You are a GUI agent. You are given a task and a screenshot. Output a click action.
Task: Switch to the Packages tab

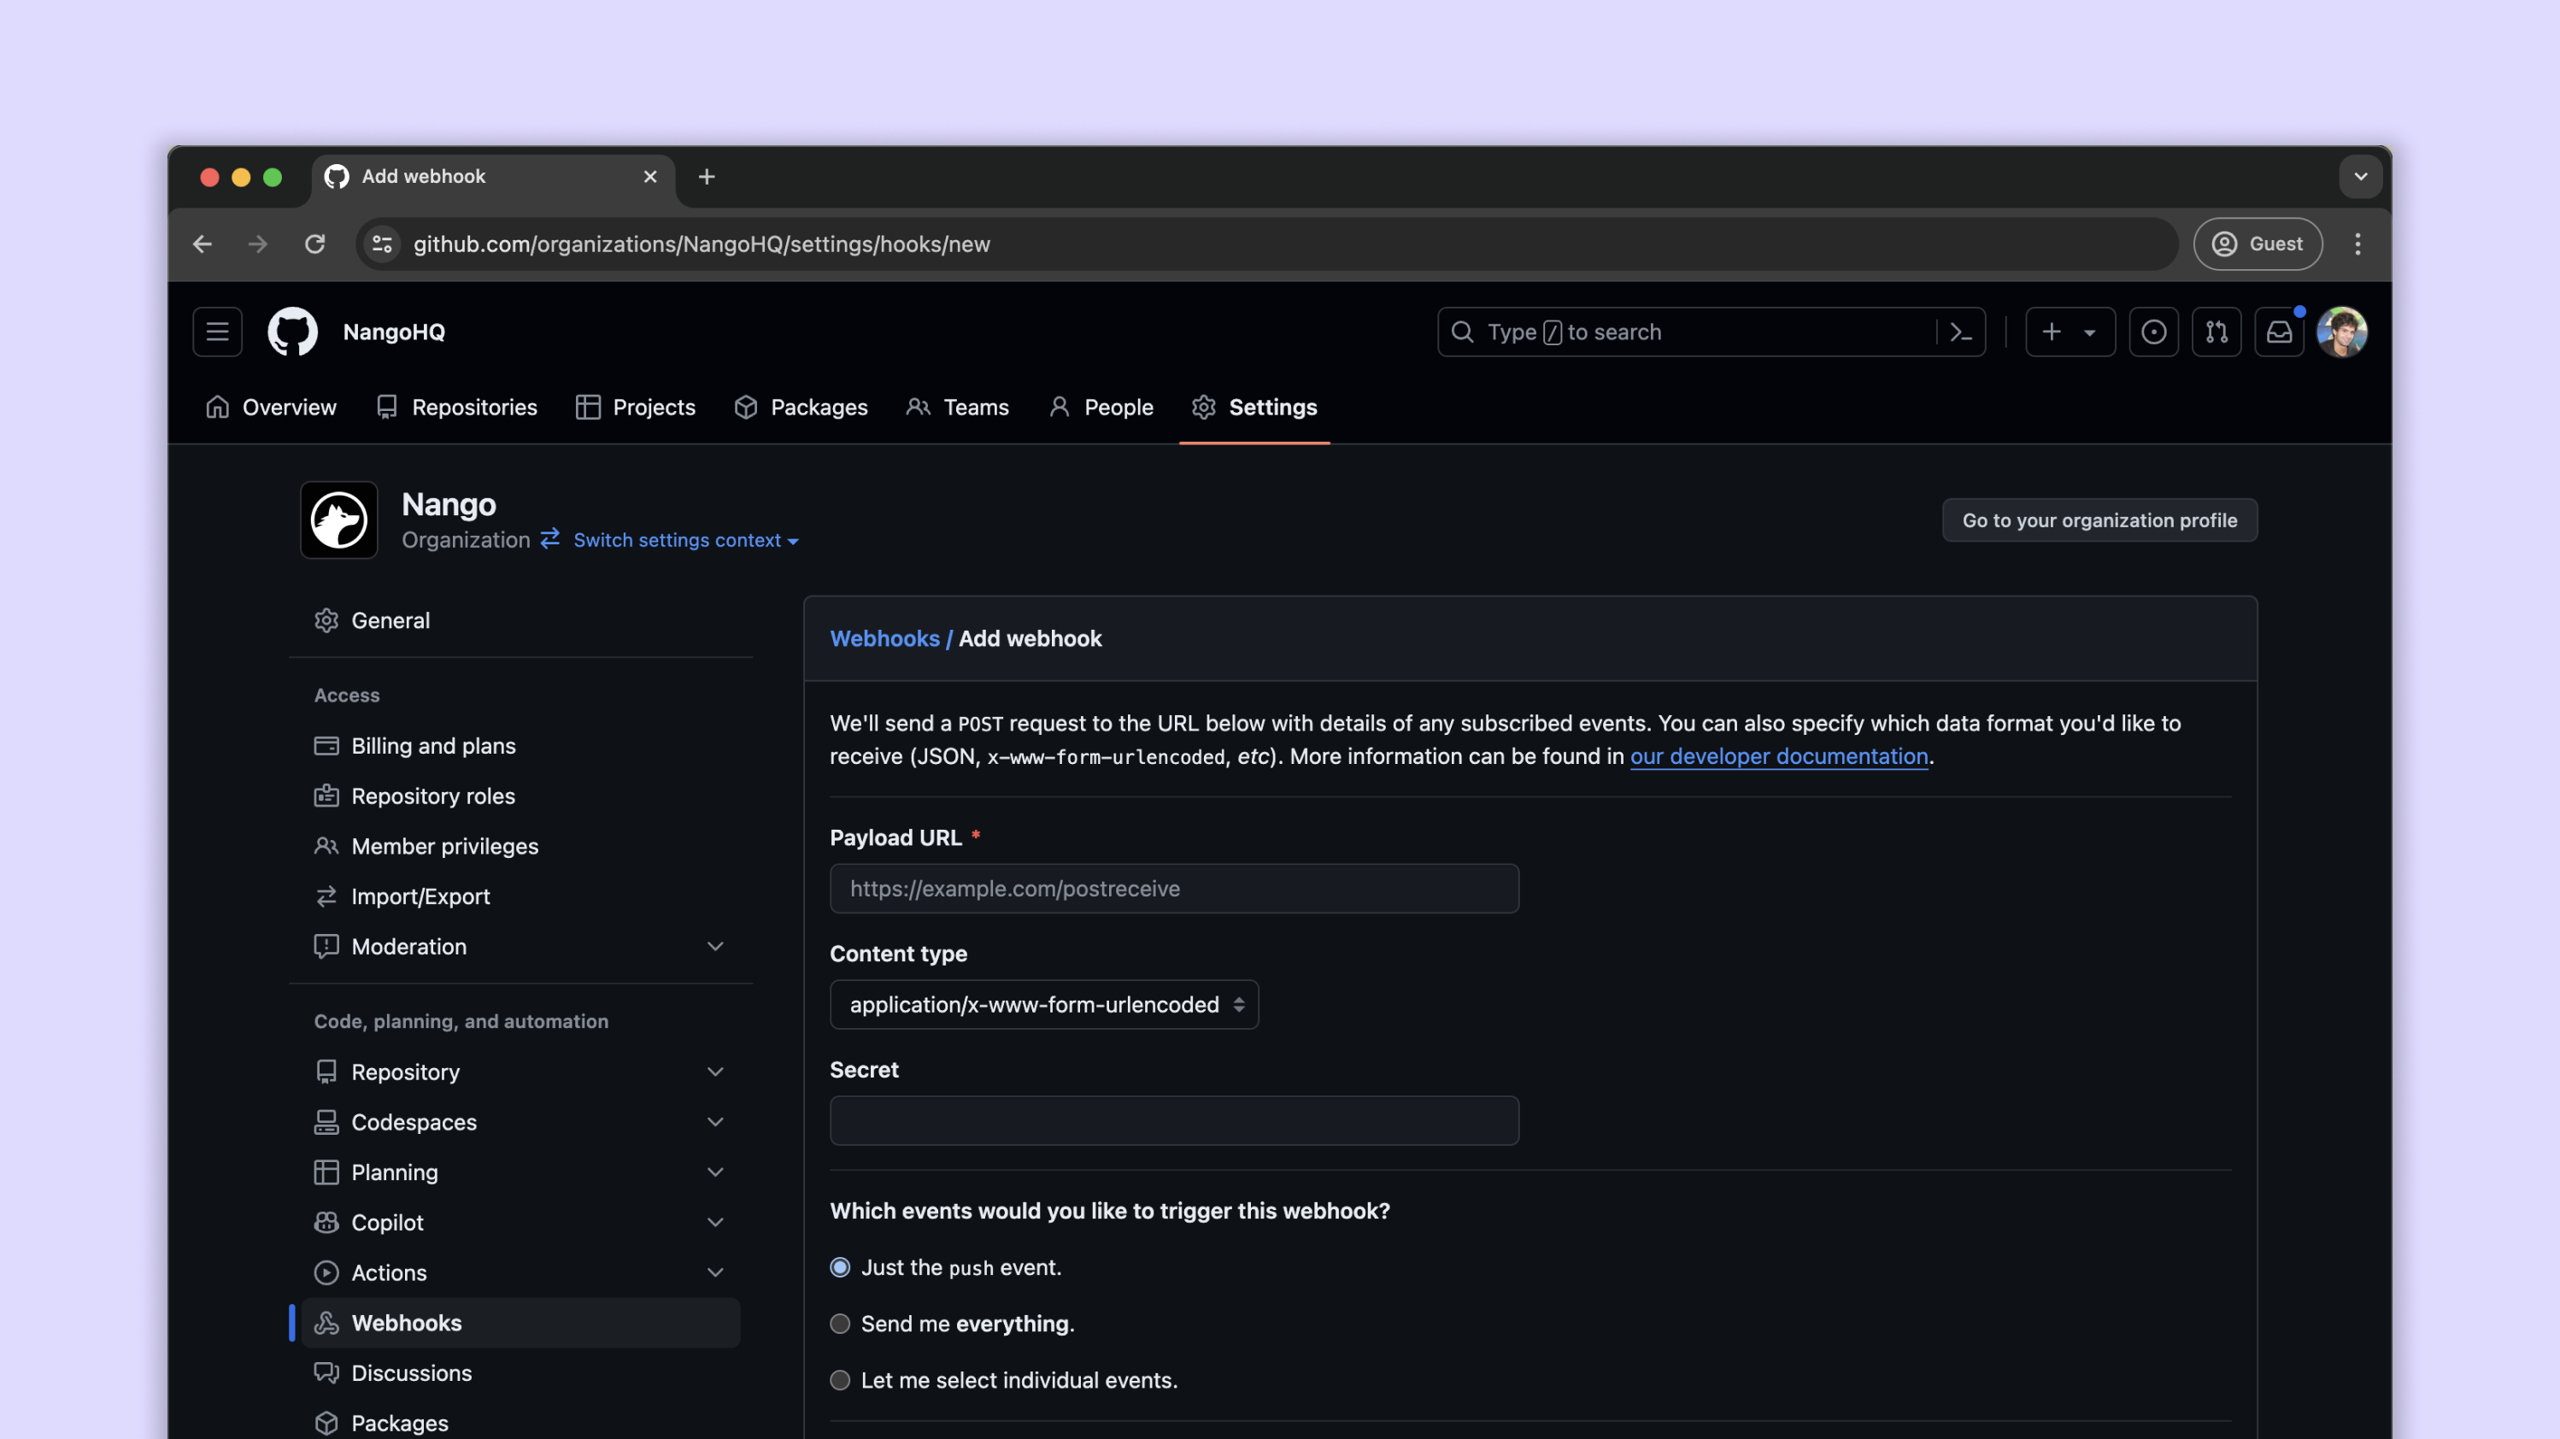(x=801, y=408)
